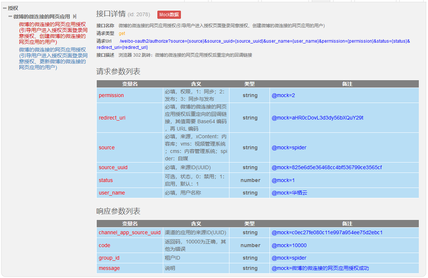428x278 pixels.
Task: Click the @mock=spider note in source row
Action: point(289,147)
